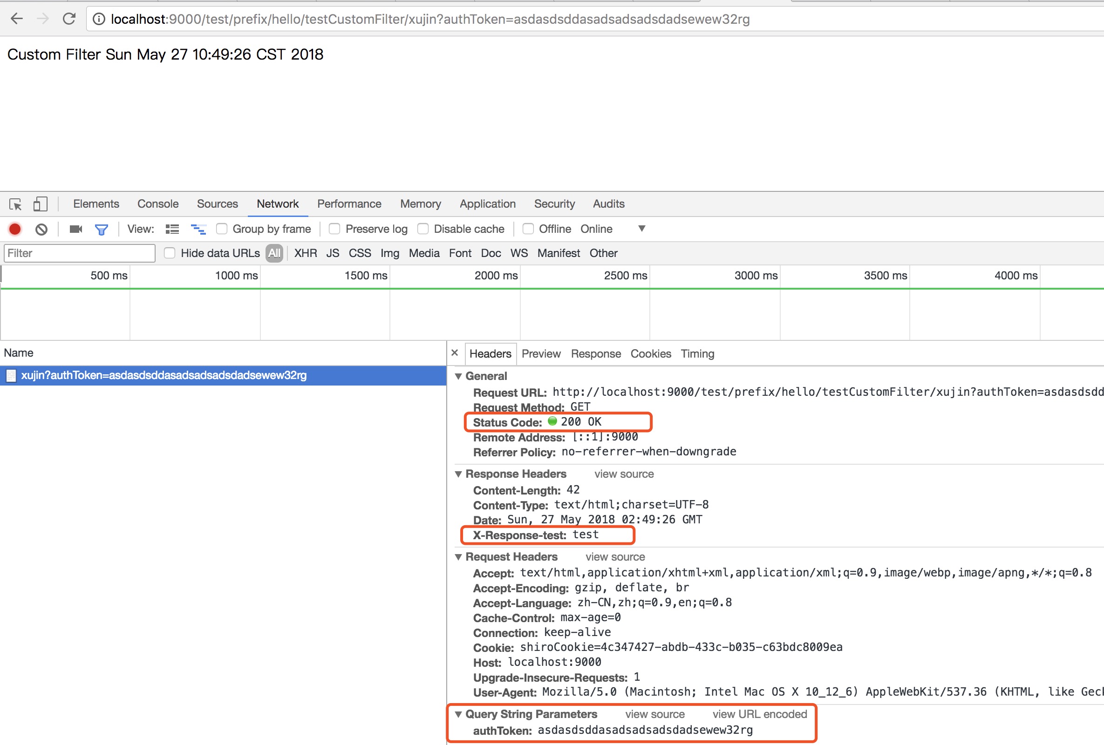Screen dimensions: 1104x745
Task: Select the inspect element picker icon
Action: tap(15, 204)
